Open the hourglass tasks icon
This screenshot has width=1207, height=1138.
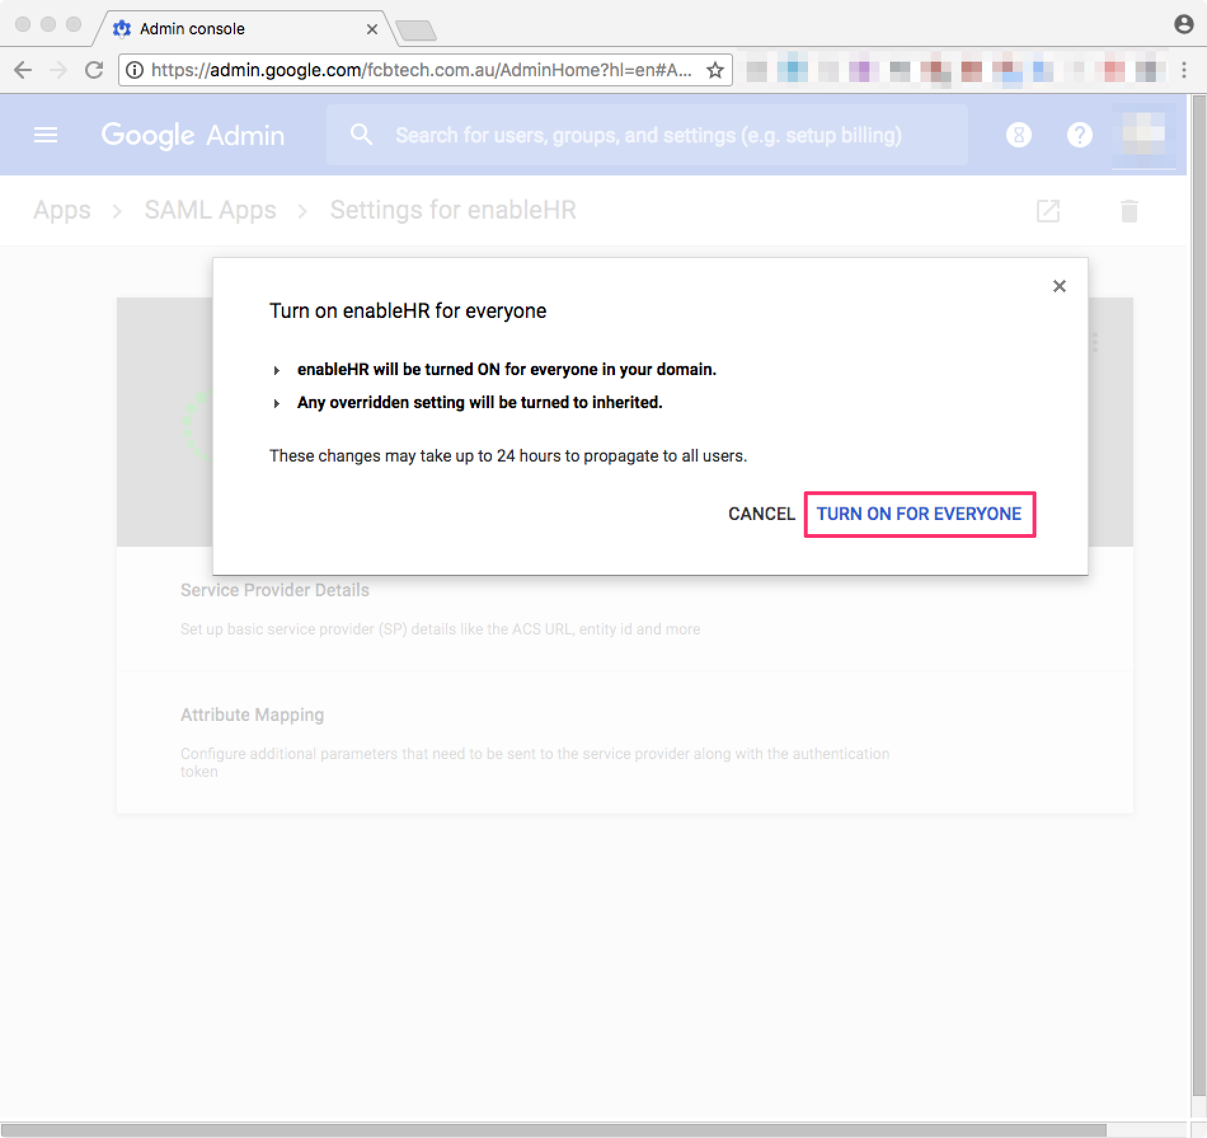pyautogui.click(x=1019, y=135)
